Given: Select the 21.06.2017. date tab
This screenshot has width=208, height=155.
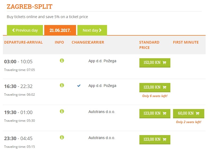Looking at the screenshot, I should point(60,30).
